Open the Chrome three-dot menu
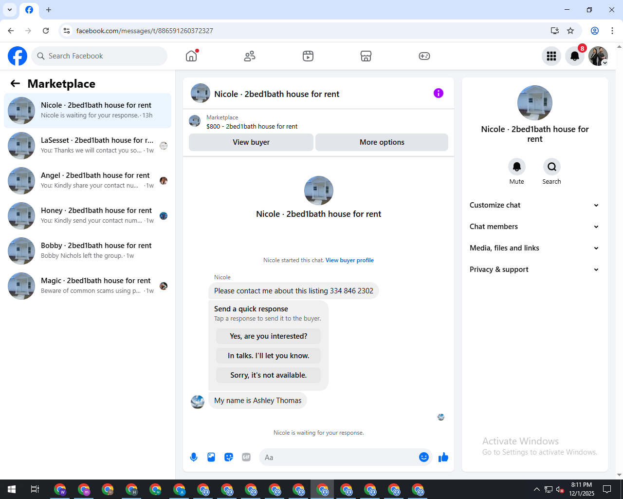 pos(612,31)
